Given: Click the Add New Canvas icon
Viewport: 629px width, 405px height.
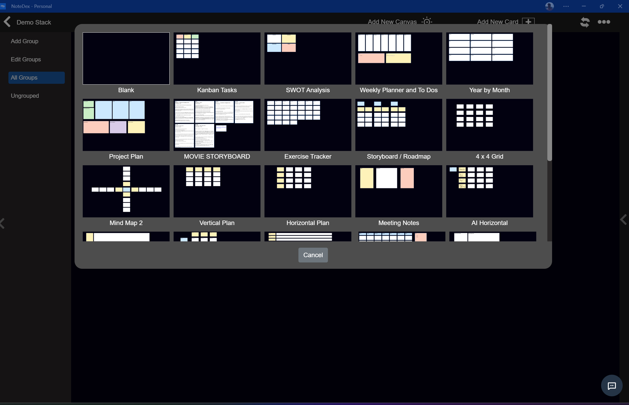Looking at the screenshot, I should click(x=427, y=22).
